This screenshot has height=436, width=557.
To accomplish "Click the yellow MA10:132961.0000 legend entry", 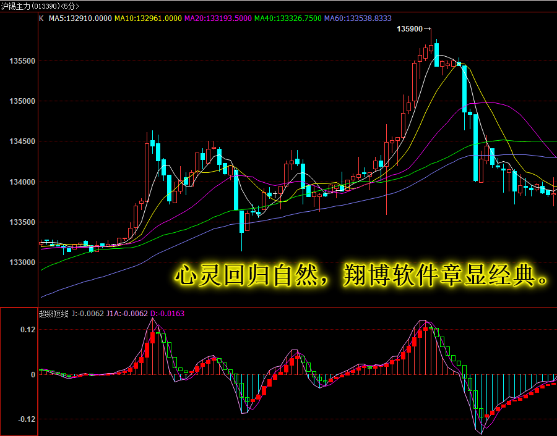I will click(148, 19).
